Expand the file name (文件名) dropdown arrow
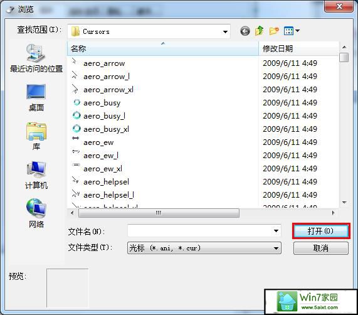 coord(276,231)
